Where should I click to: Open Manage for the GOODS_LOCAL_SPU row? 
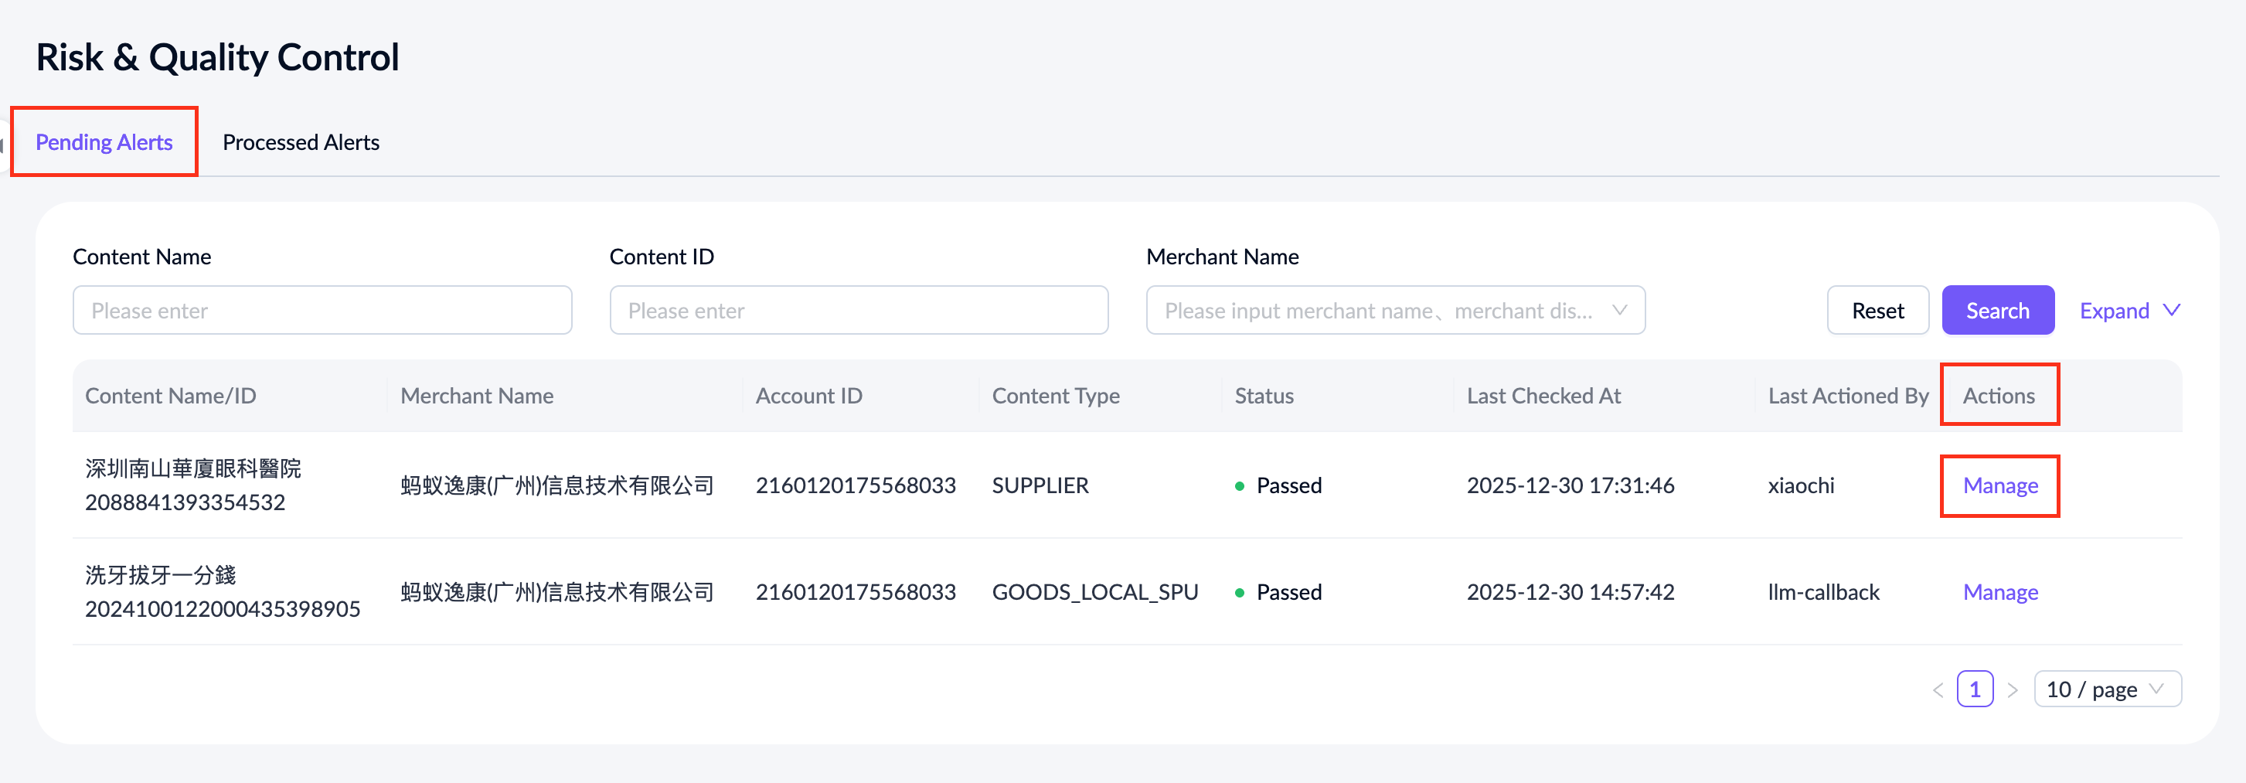(1999, 592)
